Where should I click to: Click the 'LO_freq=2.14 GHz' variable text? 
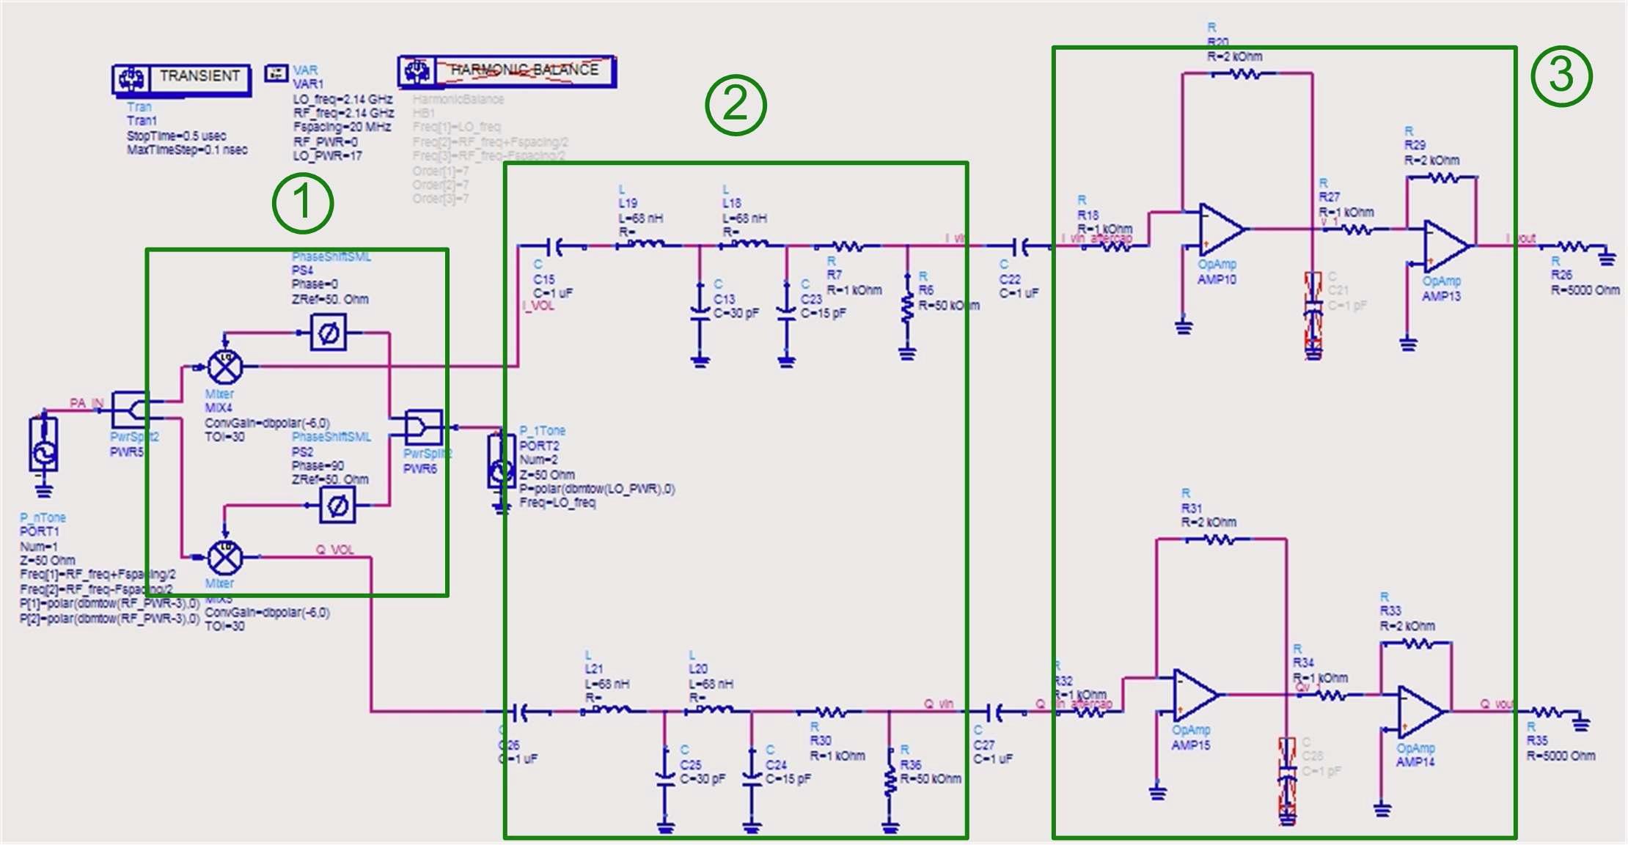[343, 99]
